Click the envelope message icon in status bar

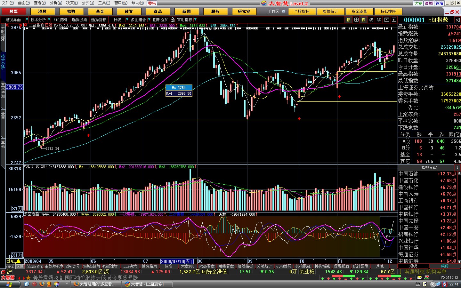click(x=419, y=278)
